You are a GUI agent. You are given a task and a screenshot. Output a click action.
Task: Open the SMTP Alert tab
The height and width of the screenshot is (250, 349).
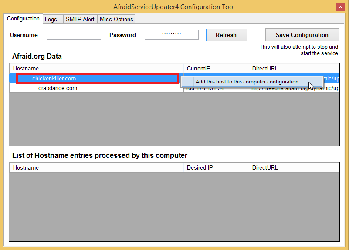[x=80, y=19]
